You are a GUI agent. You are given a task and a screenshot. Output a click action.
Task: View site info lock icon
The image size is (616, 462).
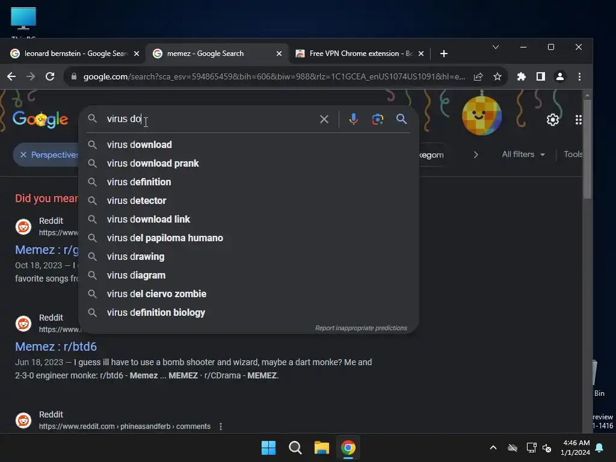pos(74,76)
